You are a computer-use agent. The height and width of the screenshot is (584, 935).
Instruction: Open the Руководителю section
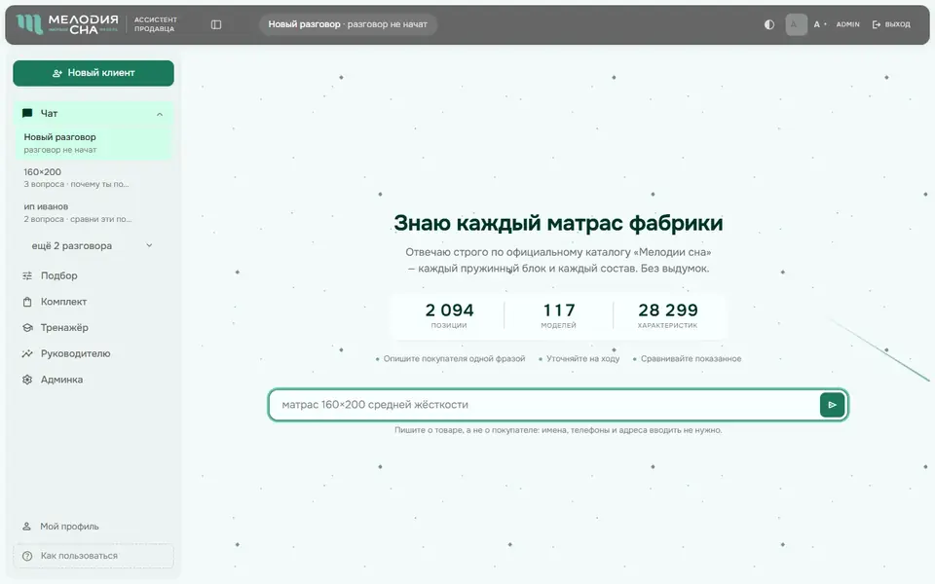click(93, 353)
